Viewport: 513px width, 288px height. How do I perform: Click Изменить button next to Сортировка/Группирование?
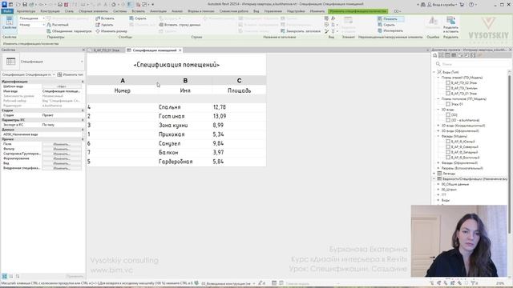point(62,154)
